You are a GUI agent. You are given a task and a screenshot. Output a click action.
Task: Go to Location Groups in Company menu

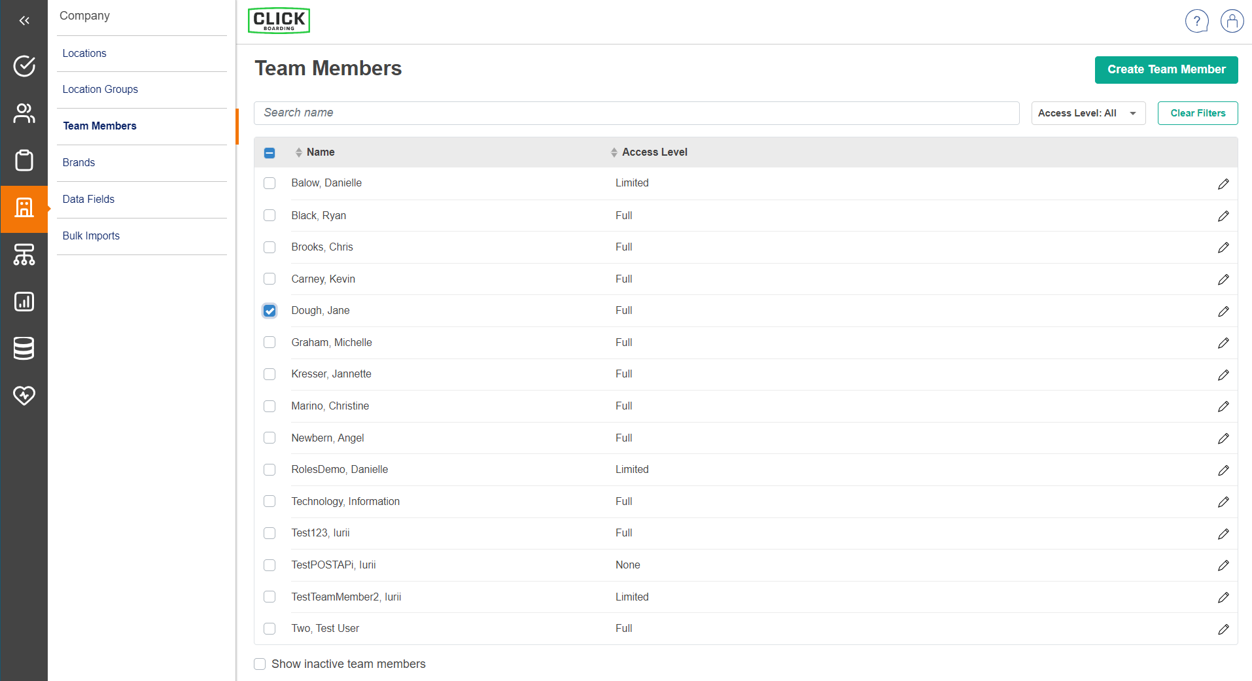[x=100, y=90]
